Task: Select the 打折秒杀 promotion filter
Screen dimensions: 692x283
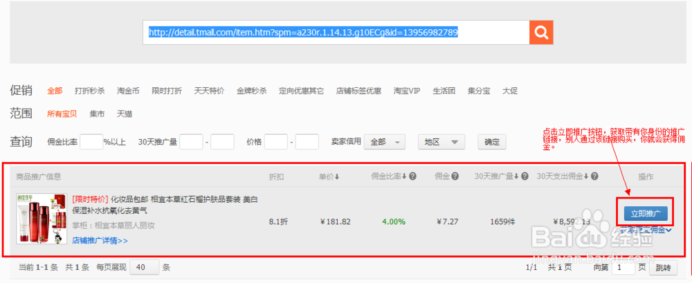Action: [89, 91]
